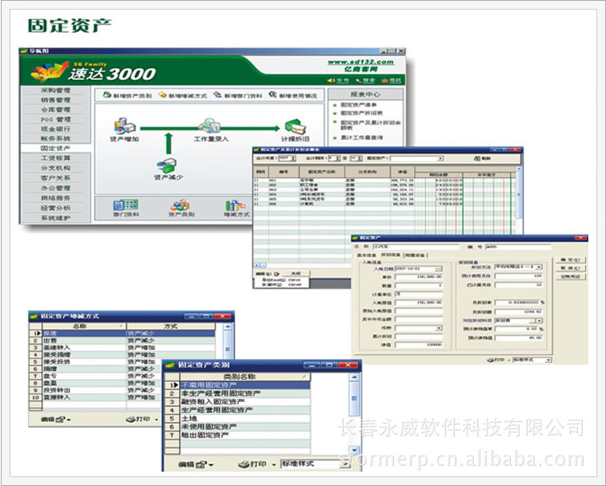606x486 pixels.
Task: Open the print style dropdown in the 固定资产 dialog
Action: [x=548, y=360]
